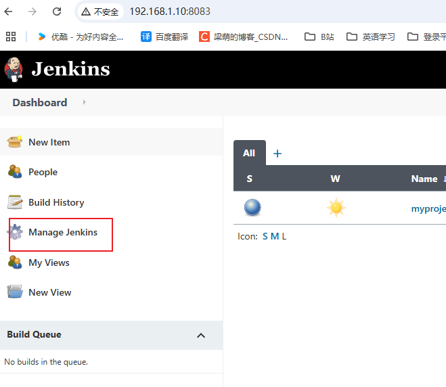
Task: Click the Jenkins butler logo
Action: click(13, 70)
